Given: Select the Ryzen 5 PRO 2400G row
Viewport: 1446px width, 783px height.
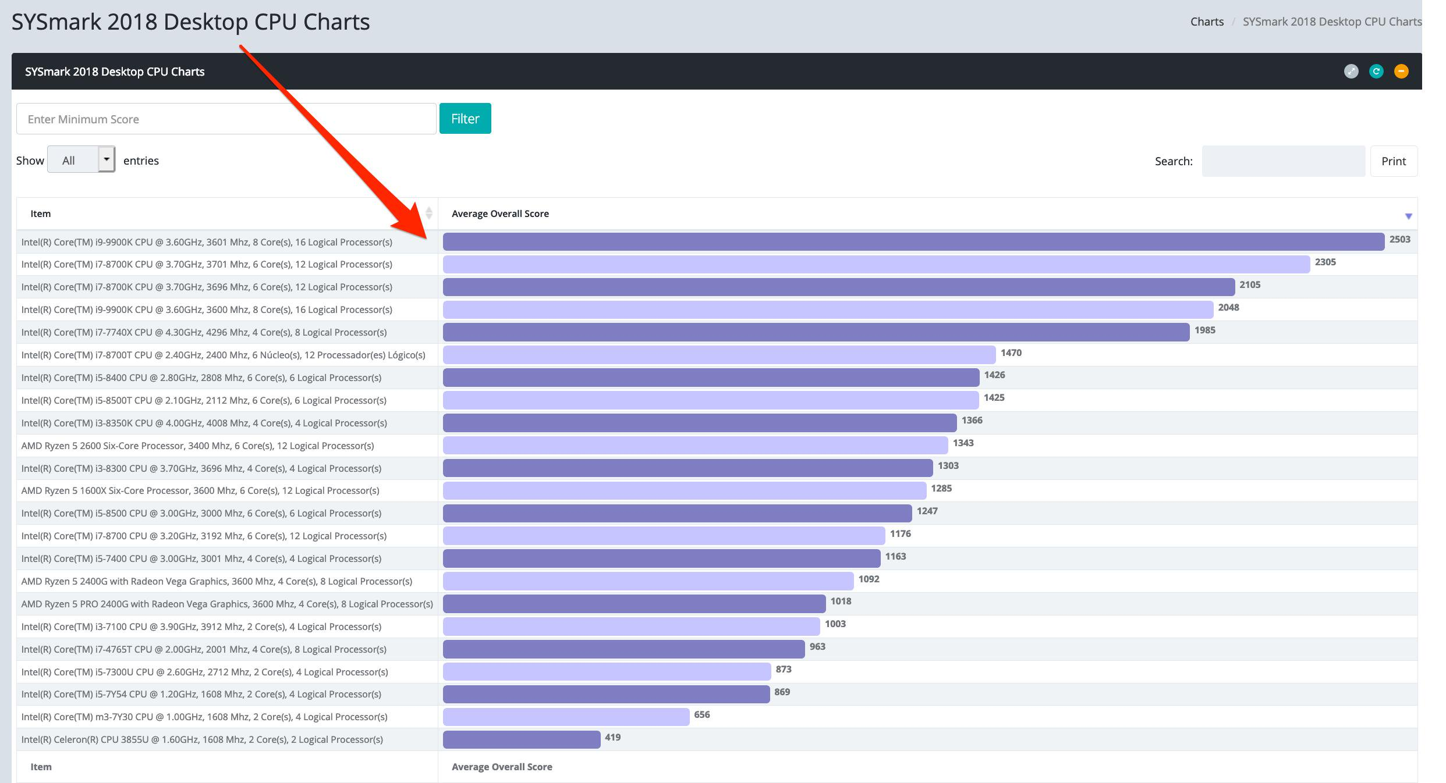Looking at the screenshot, I should click(x=226, y=604).
